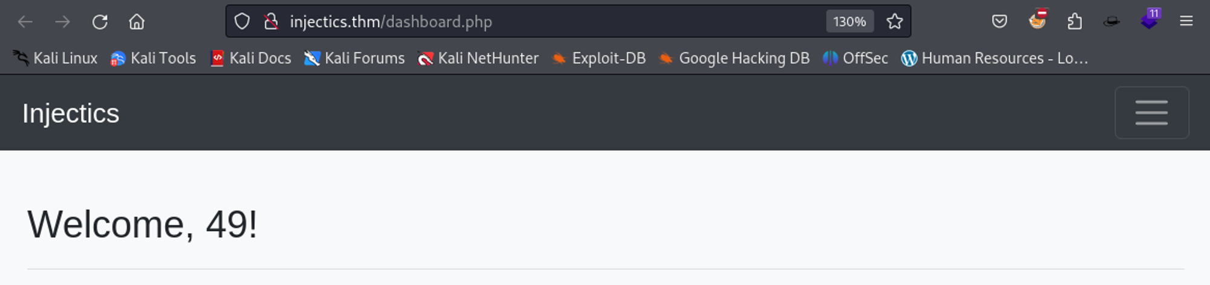Bookmark this page with star icon

coord(894,22)
